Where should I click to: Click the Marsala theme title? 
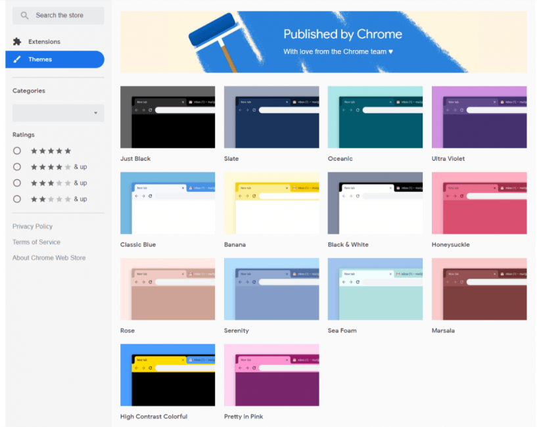click(443, 330)
